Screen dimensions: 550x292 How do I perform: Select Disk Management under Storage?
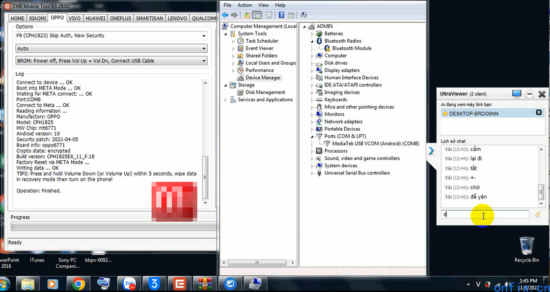coord(265,93)
